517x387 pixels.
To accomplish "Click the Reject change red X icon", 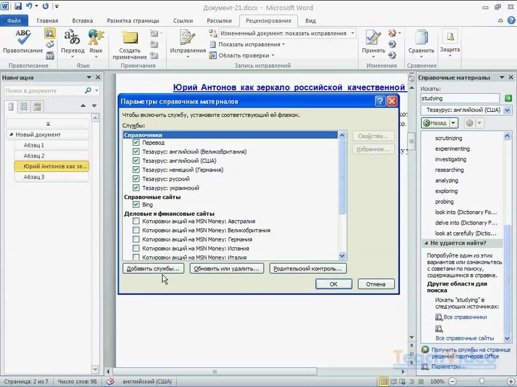I will coord(392,33).
